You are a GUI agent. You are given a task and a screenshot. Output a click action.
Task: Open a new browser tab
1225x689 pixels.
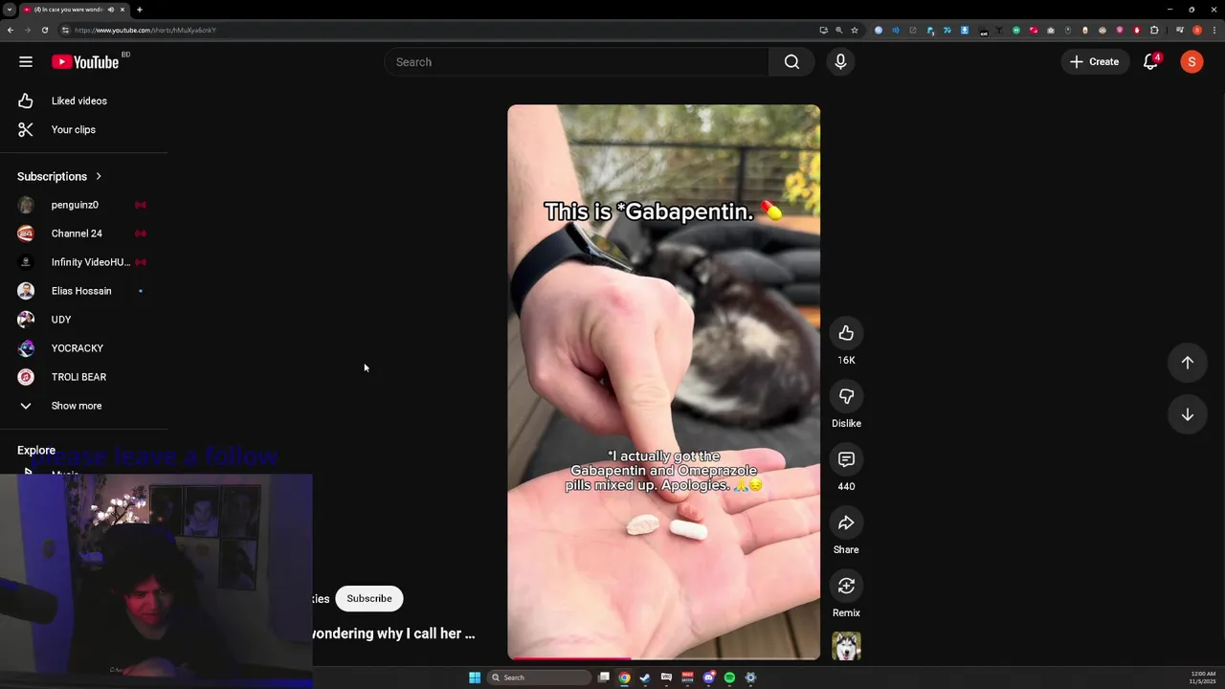(x=139, y=10)
